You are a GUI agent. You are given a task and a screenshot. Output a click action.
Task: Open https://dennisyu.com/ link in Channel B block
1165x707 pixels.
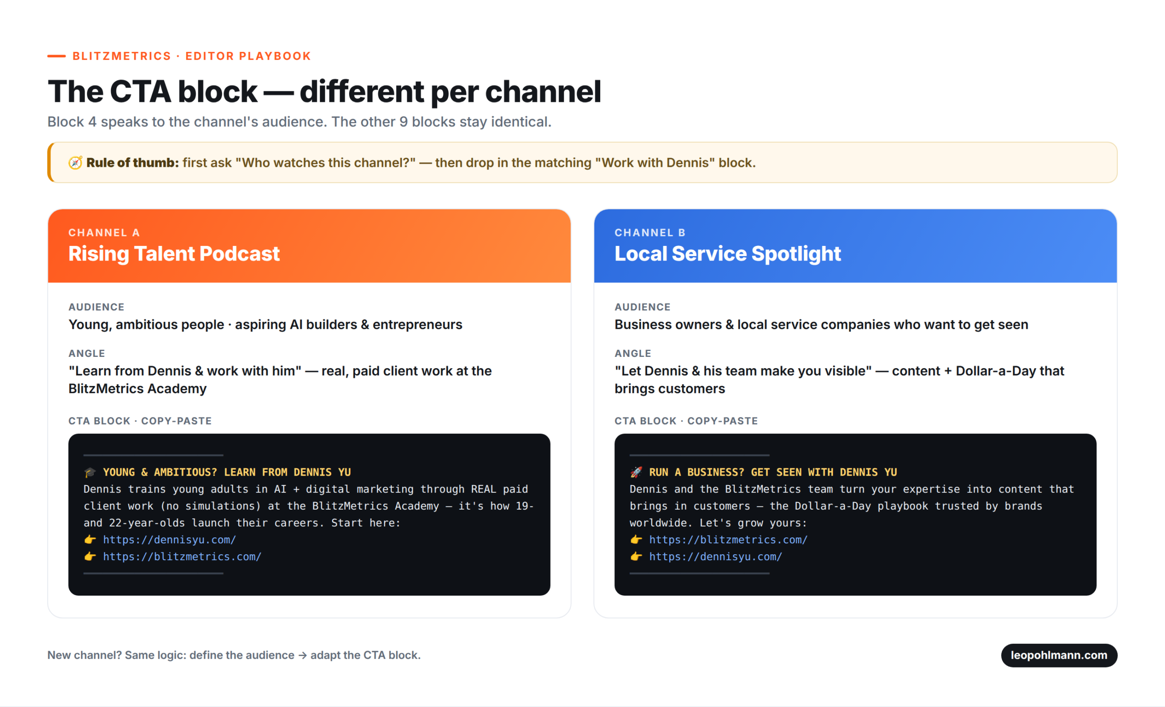715,557
